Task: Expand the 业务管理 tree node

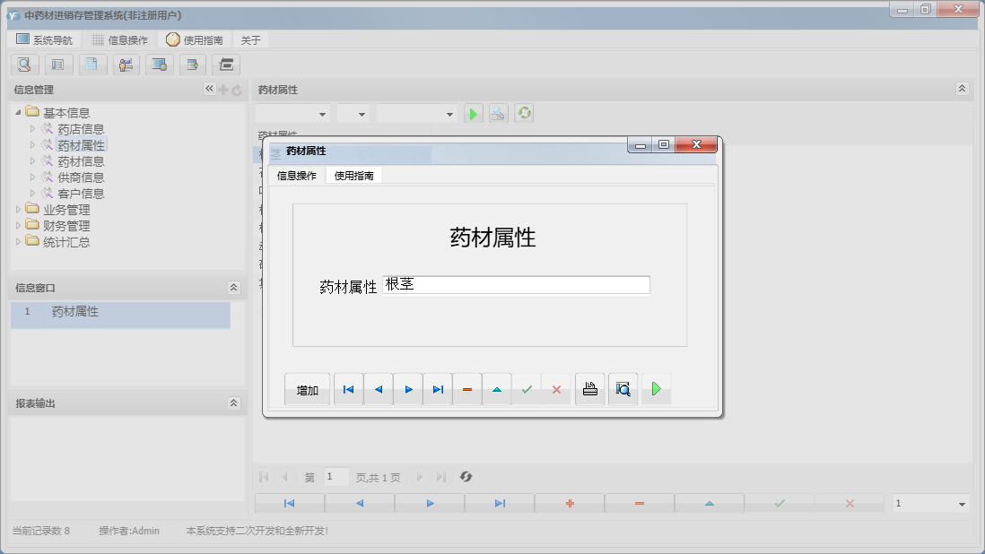Action: [16, 209]
